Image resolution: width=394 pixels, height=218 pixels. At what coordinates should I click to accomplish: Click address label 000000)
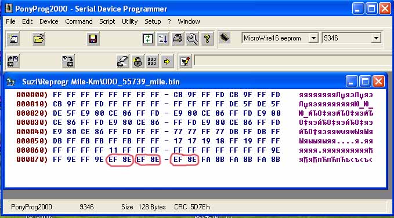tap(32, 95)
